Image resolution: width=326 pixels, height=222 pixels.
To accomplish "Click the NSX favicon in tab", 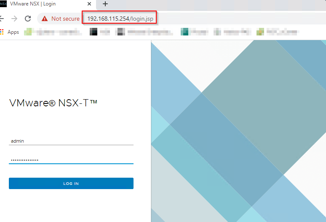I will click(3, 4).
